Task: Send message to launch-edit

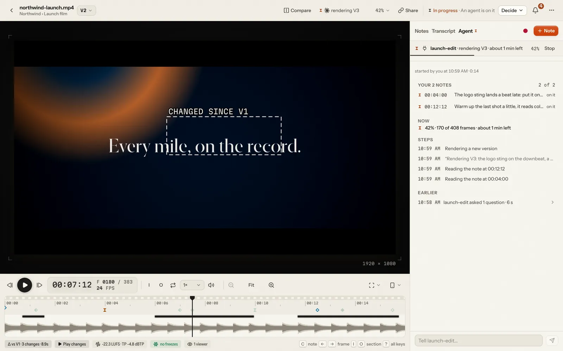Action: [x=552, y=340]
